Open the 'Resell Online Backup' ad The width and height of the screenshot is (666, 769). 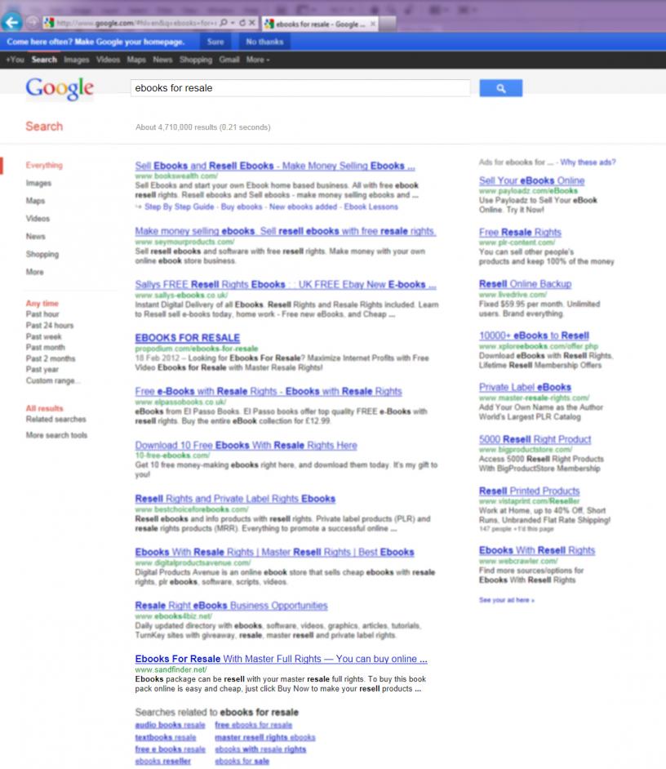[526, 284]
